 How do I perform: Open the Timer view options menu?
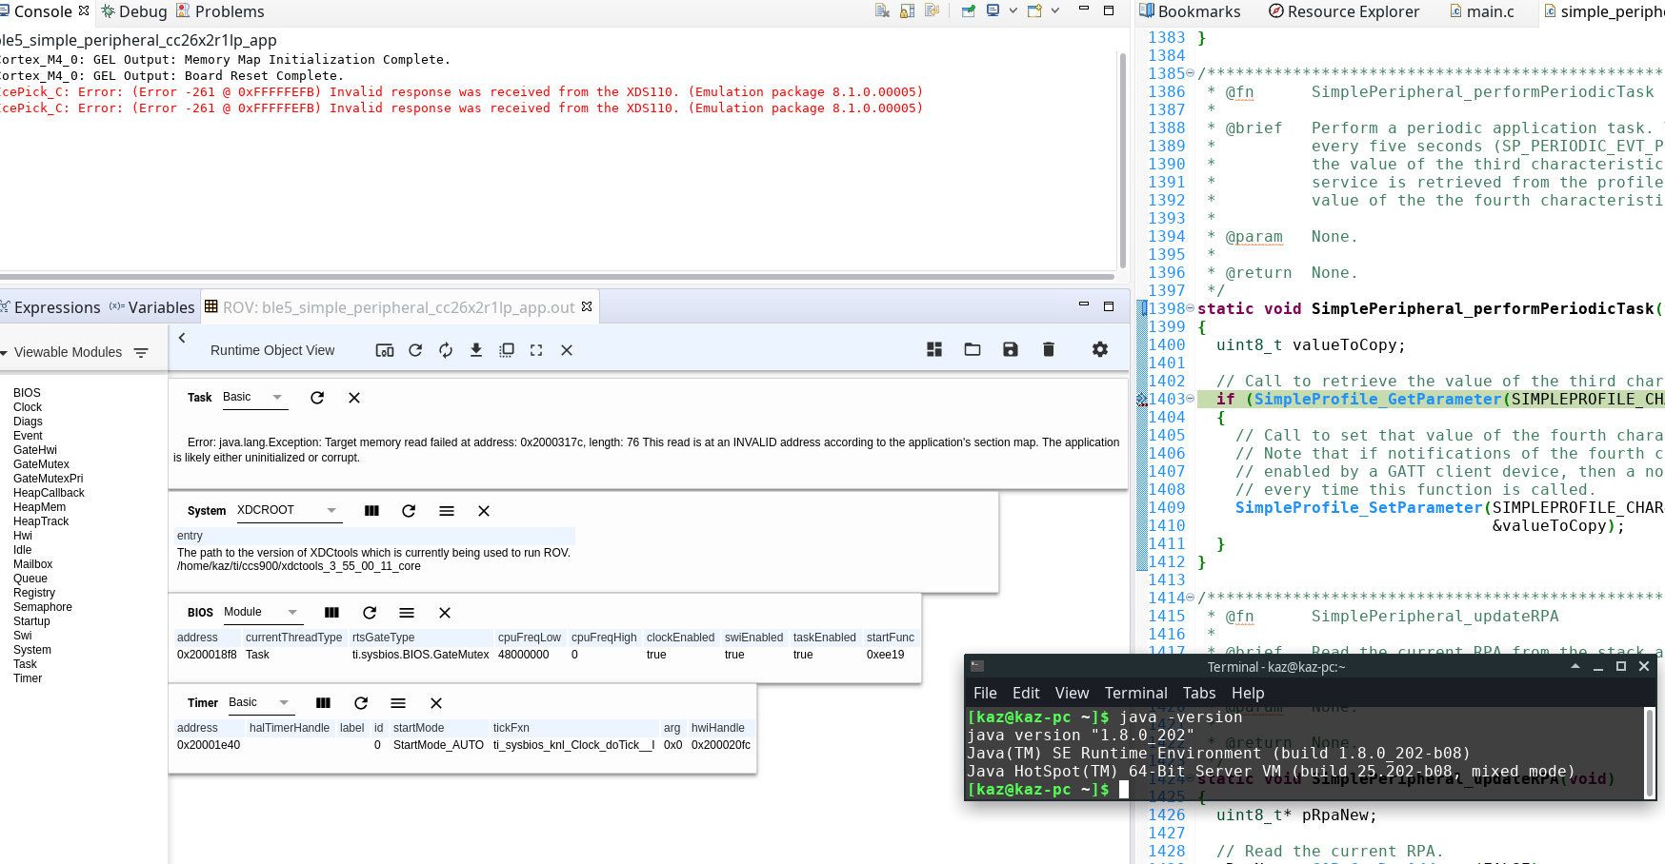pos(398,703)
